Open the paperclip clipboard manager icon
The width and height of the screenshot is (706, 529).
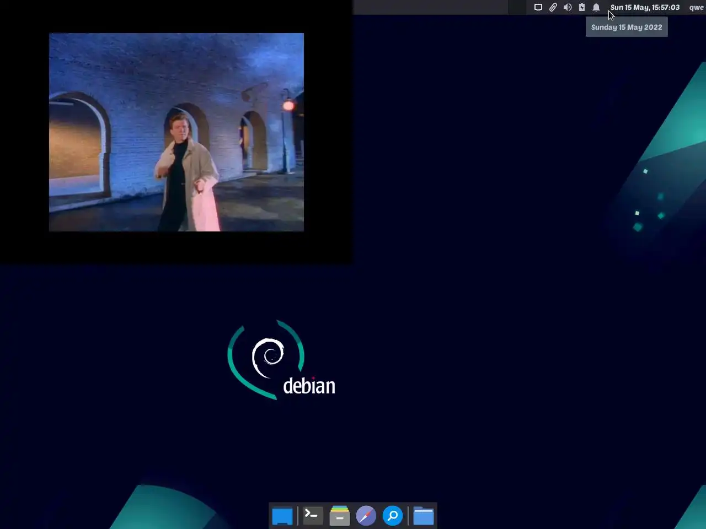[x=553, y=7]
